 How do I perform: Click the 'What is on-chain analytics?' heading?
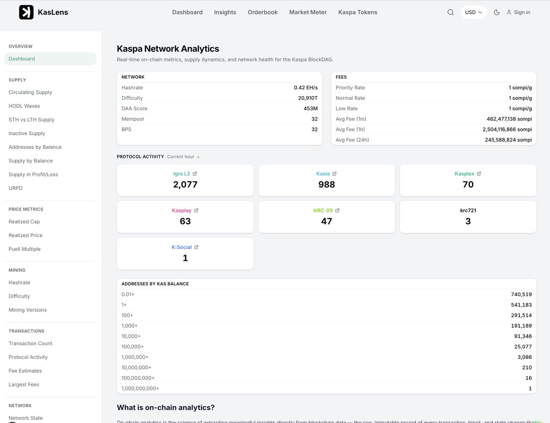pos(165,407)
